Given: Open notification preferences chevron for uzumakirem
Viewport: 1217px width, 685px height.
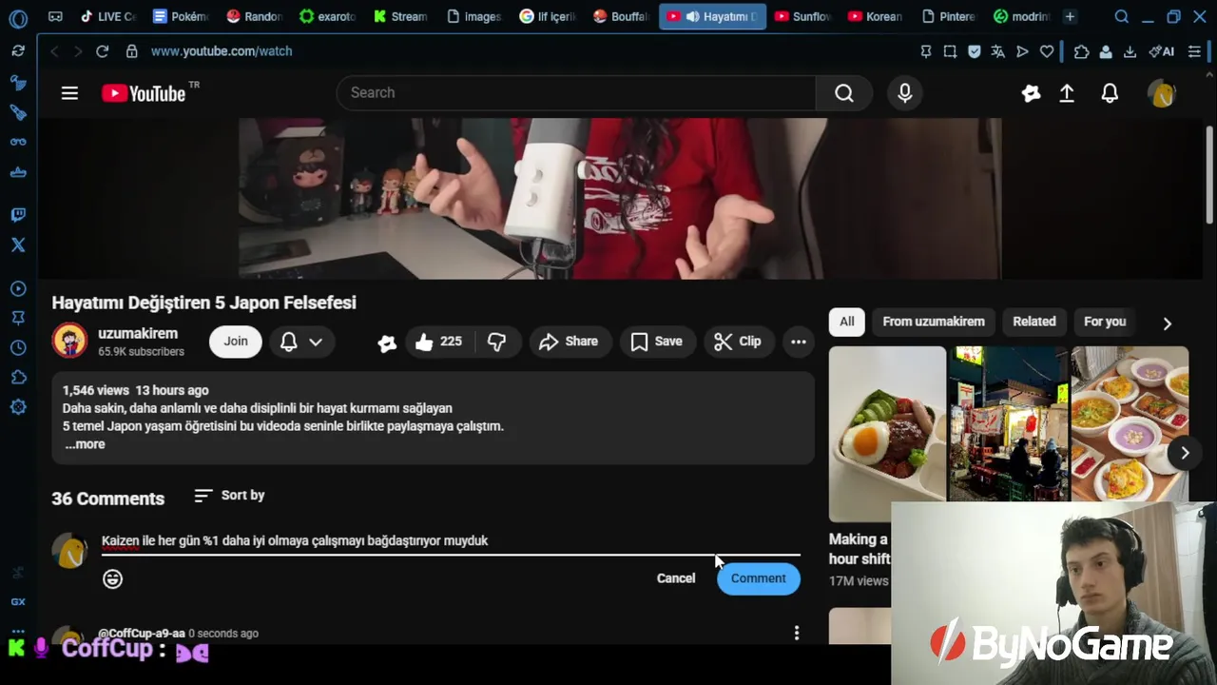Looking at the screenshot, I should click(316, 342).
